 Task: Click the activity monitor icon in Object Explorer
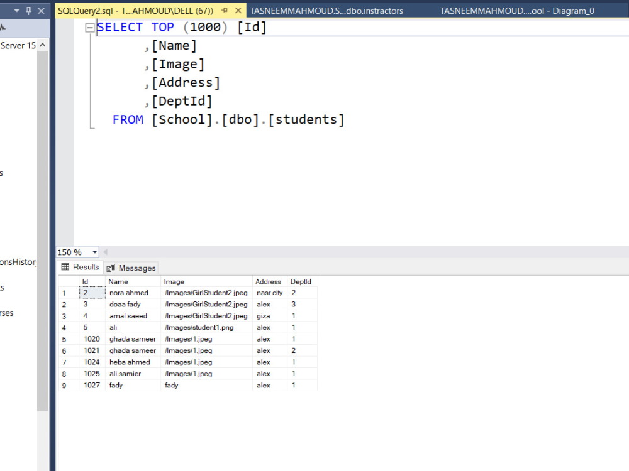3,28
